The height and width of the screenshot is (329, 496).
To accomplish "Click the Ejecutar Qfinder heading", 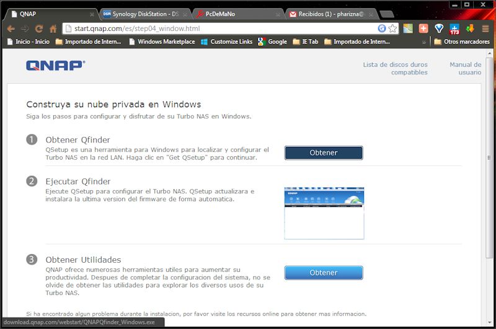I will click(x=78, y=182).
